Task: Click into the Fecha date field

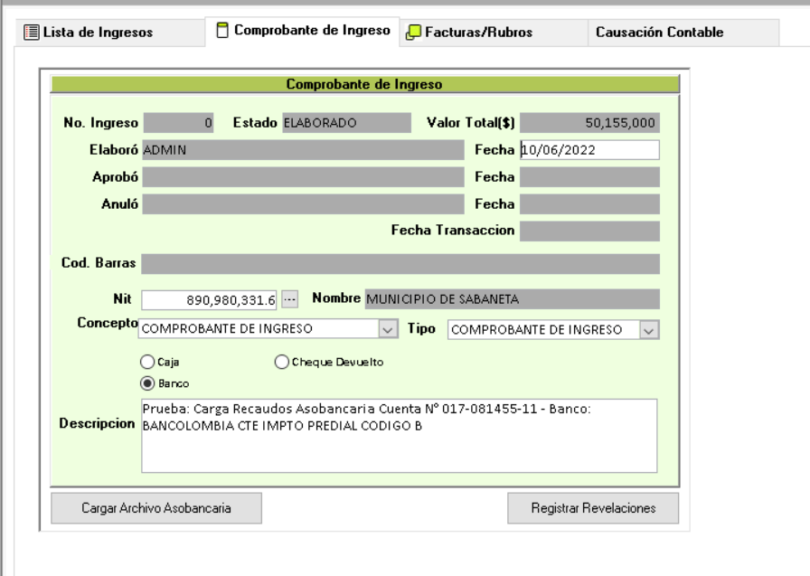Action: (x=589, y=150)
